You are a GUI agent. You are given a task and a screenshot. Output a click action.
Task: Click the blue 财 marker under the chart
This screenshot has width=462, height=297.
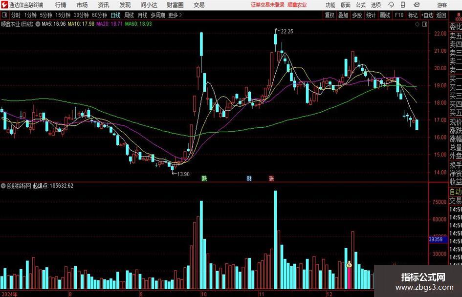pos(249,178)
